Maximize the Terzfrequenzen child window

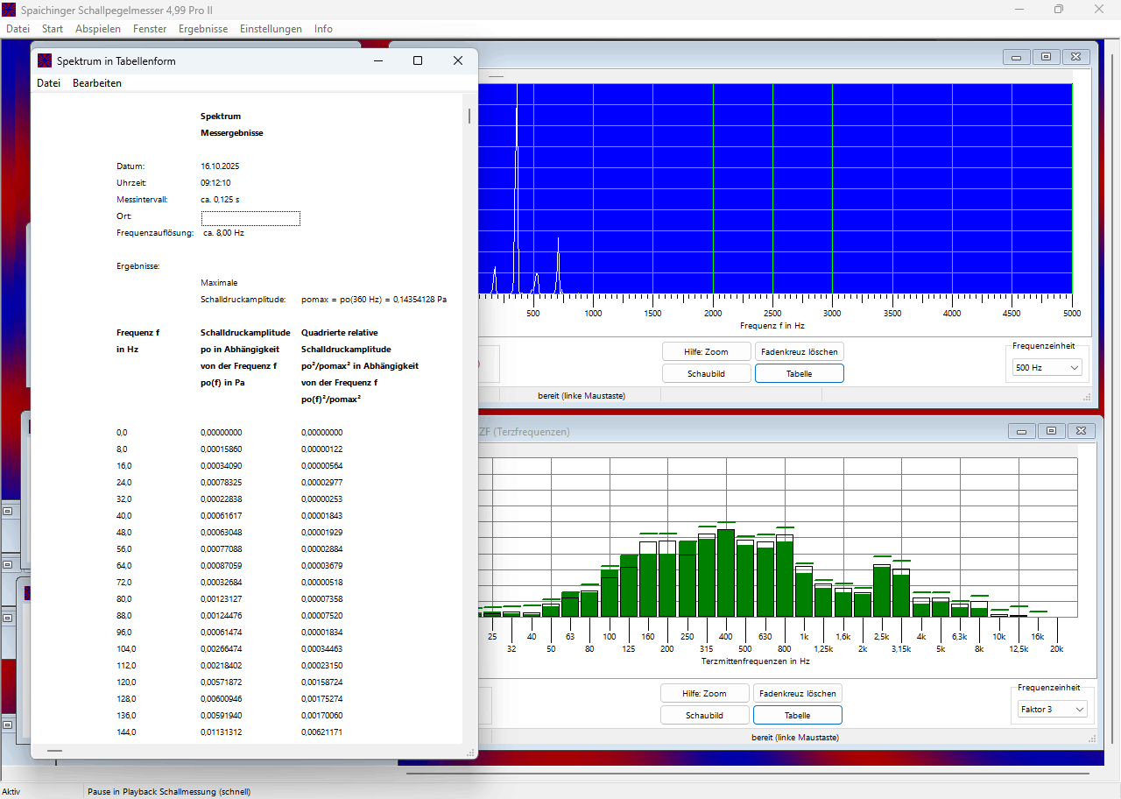(1050, 431)
